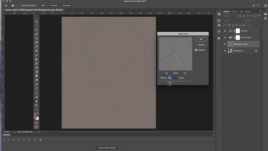The image size is (268, 151).
Task: Switch to the Layers tab
Action: point(226,11)
